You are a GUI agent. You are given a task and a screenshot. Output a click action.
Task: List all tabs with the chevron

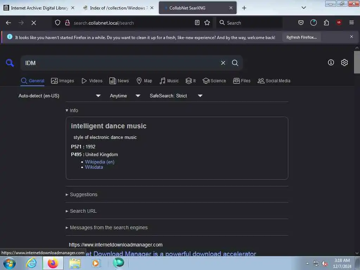tap(303, 8)
